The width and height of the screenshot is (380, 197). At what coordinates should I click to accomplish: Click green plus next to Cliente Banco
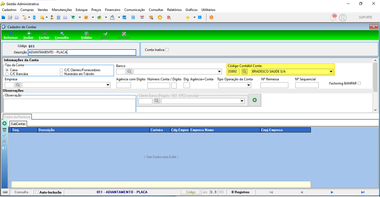pyautogui.click(x=255, y=100)
